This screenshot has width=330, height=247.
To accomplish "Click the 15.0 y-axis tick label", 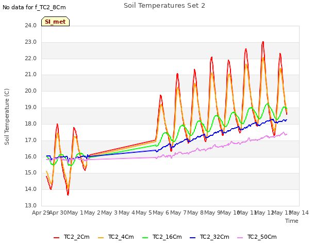I will [x=31, y=173].
